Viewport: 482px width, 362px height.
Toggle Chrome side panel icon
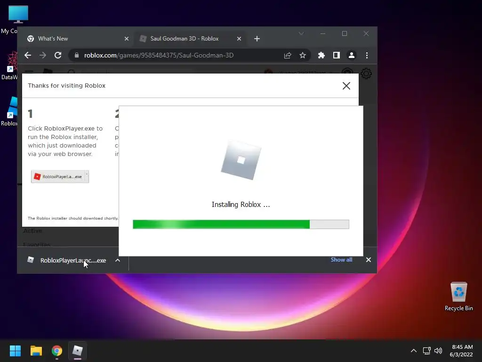[x=336, y=55]
